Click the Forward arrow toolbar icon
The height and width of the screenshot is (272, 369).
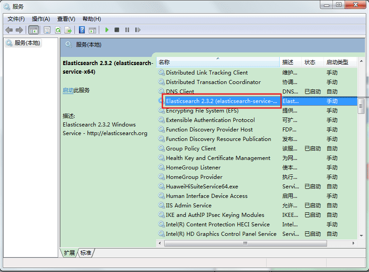19,30
